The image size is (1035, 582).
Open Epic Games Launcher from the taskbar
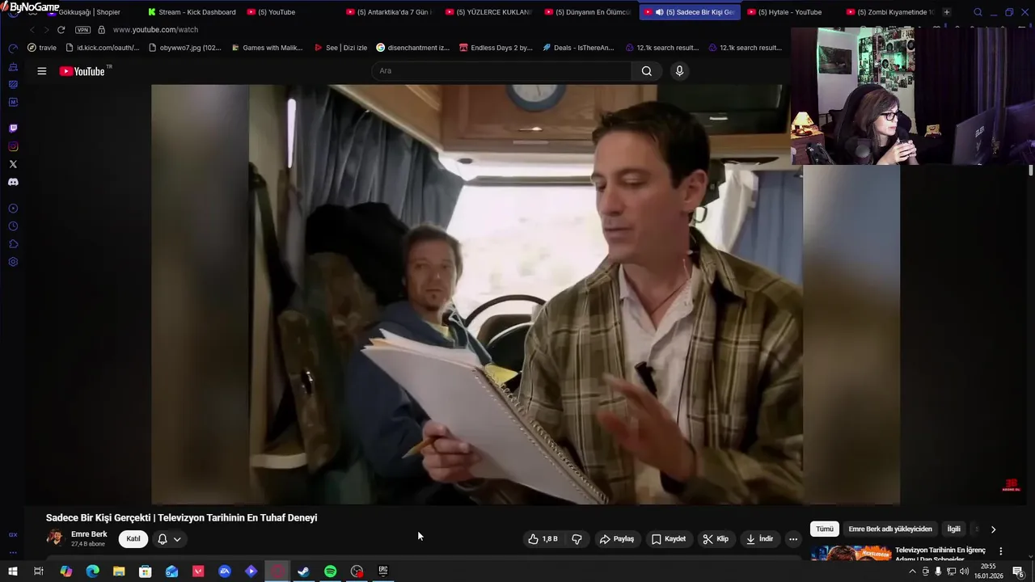tap(383, 571)
